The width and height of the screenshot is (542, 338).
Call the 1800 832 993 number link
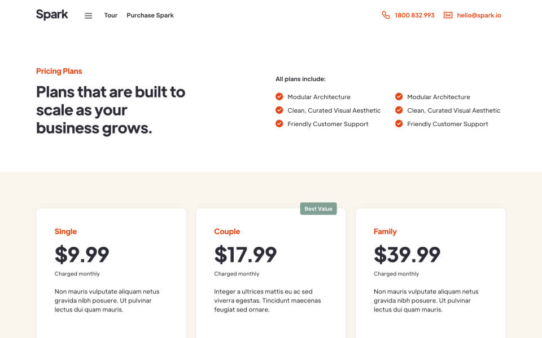(414, 15)
